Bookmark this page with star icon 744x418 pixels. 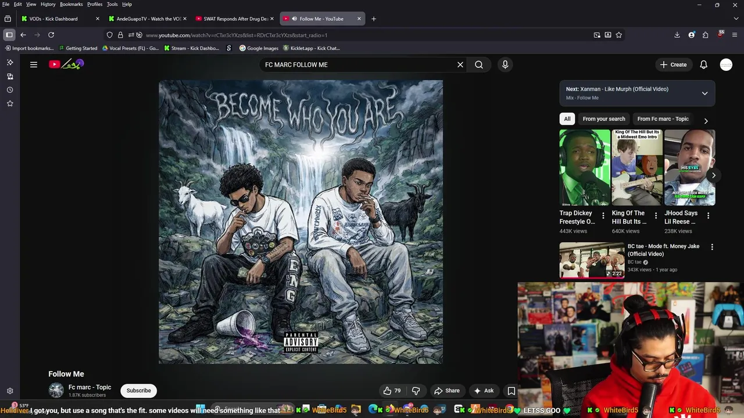(x=619, y=35)
